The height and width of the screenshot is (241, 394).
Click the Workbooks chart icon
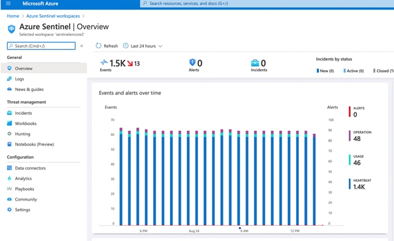tap(10, 123)
